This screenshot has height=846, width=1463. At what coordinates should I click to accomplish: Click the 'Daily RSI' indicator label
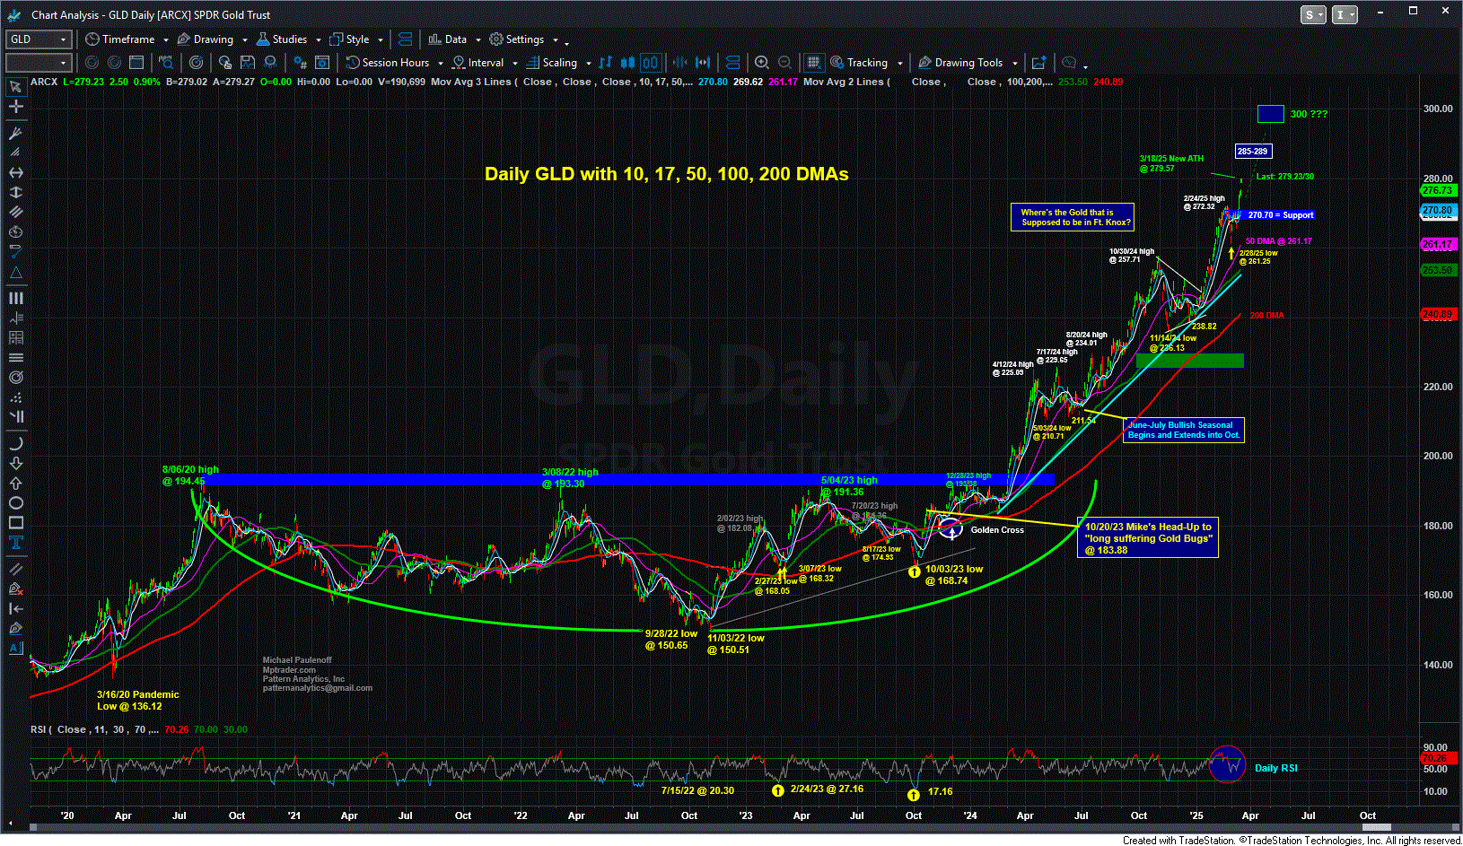1275,768
